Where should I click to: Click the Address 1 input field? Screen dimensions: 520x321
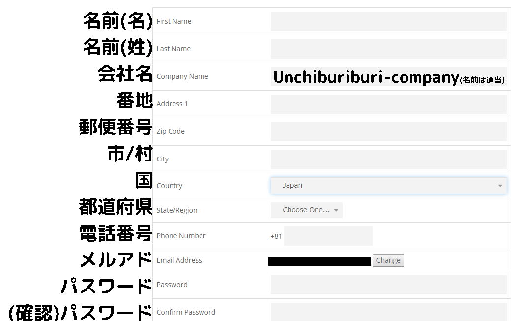[x=388, y=104]
